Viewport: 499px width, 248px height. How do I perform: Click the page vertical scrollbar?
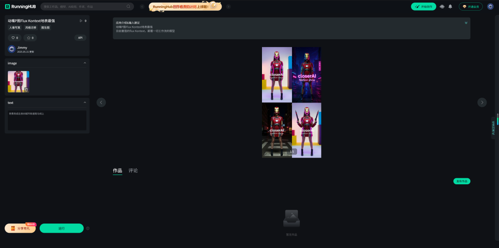click(x=498, y=119)
